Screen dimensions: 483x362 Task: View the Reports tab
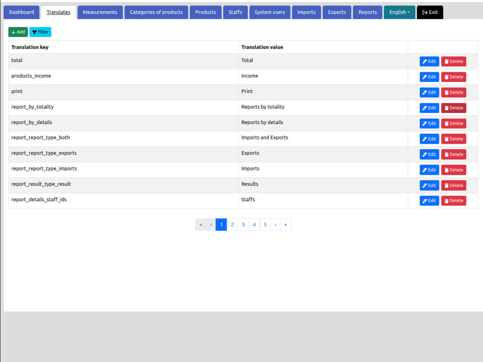pos(368,13)
